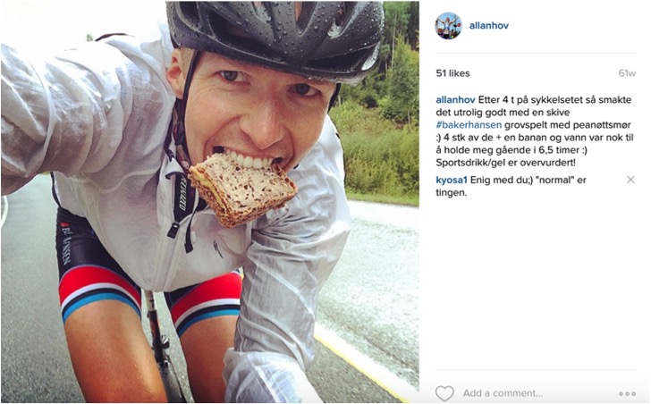Click the 61w post timestamp
The image size is (651, 404).
point(627,73)
